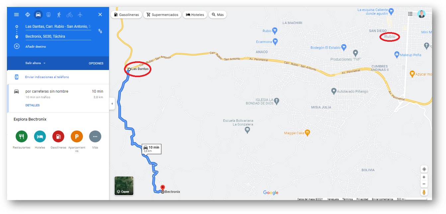Select the walking travel mode icon
Image resolution: width=446 pixels, height=214 pixels.
coord(59,15)
